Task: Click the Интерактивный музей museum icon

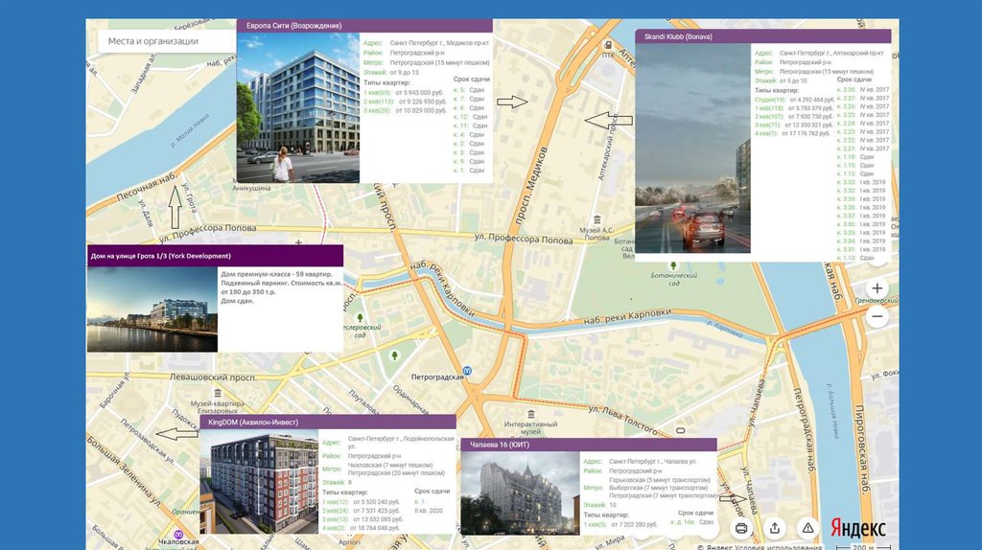Action: tap(531, 414)
